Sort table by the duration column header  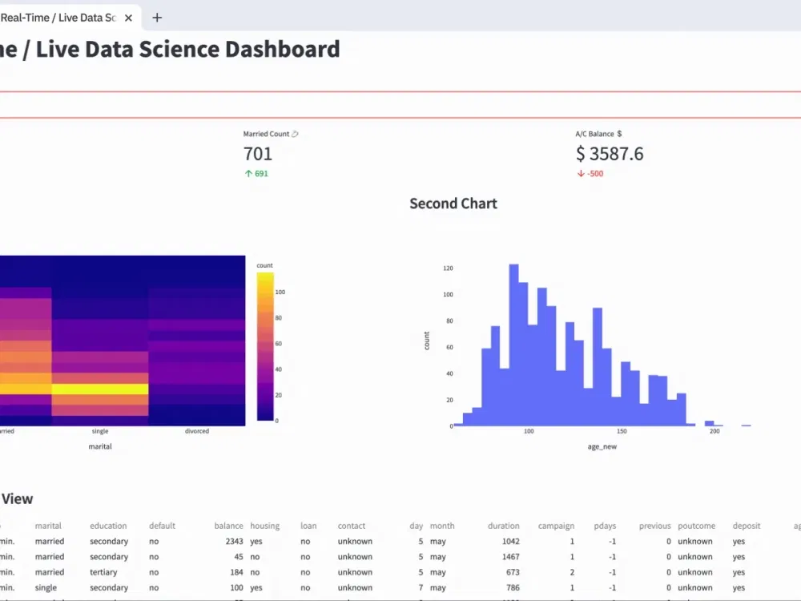(x=503, y=526)
